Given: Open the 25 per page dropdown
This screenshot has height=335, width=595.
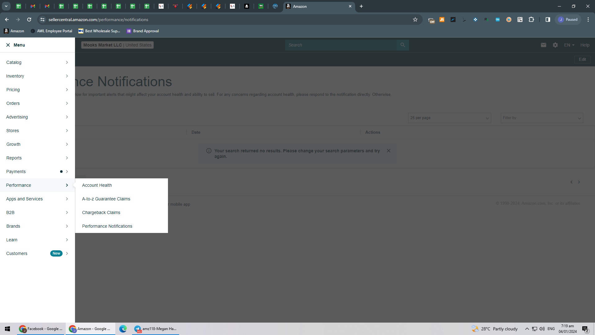Looking at the screenshot, I should coord(449,118).
